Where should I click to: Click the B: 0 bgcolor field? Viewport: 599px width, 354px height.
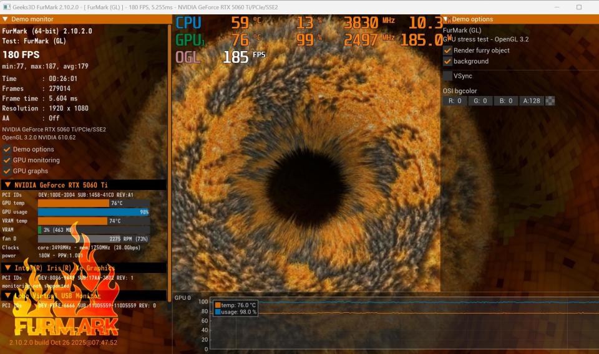[506, 101]
